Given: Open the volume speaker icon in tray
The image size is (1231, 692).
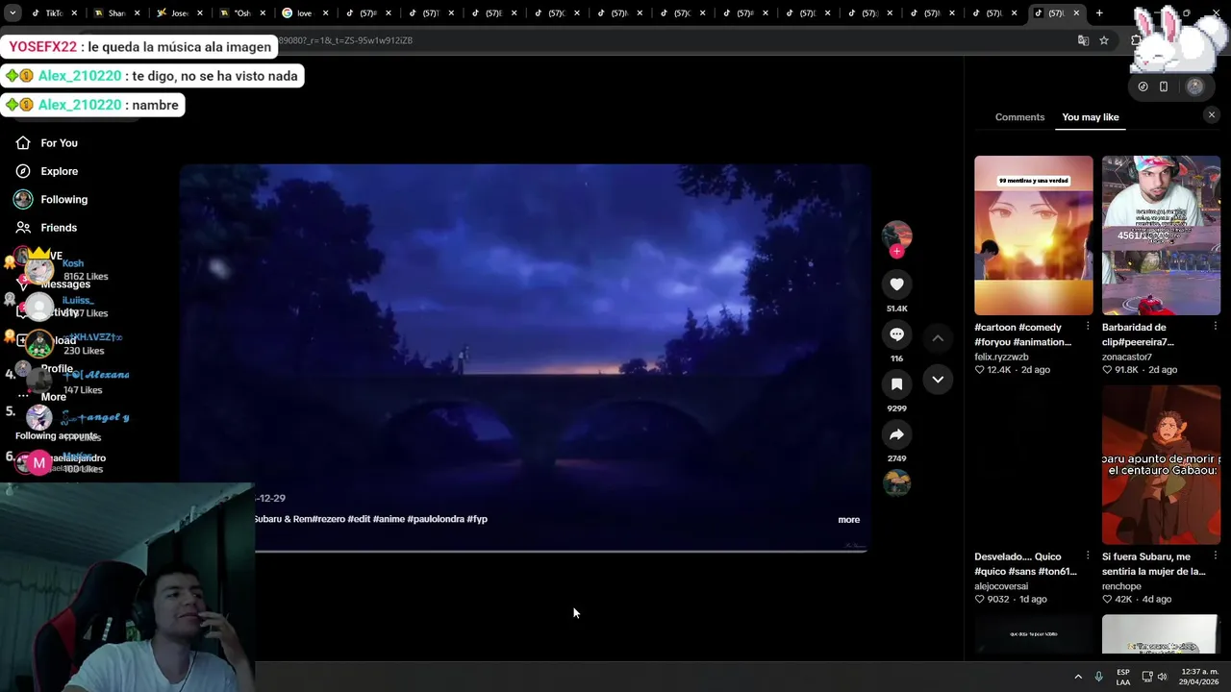Looking at the screenshot, I should [x=1162, y=677].
